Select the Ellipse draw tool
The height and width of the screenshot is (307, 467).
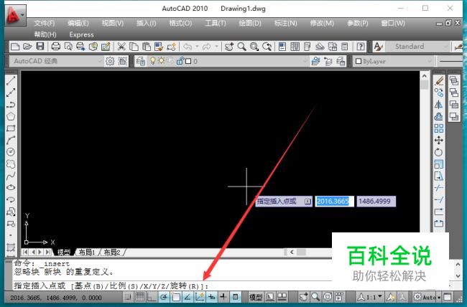click(11, 187)
